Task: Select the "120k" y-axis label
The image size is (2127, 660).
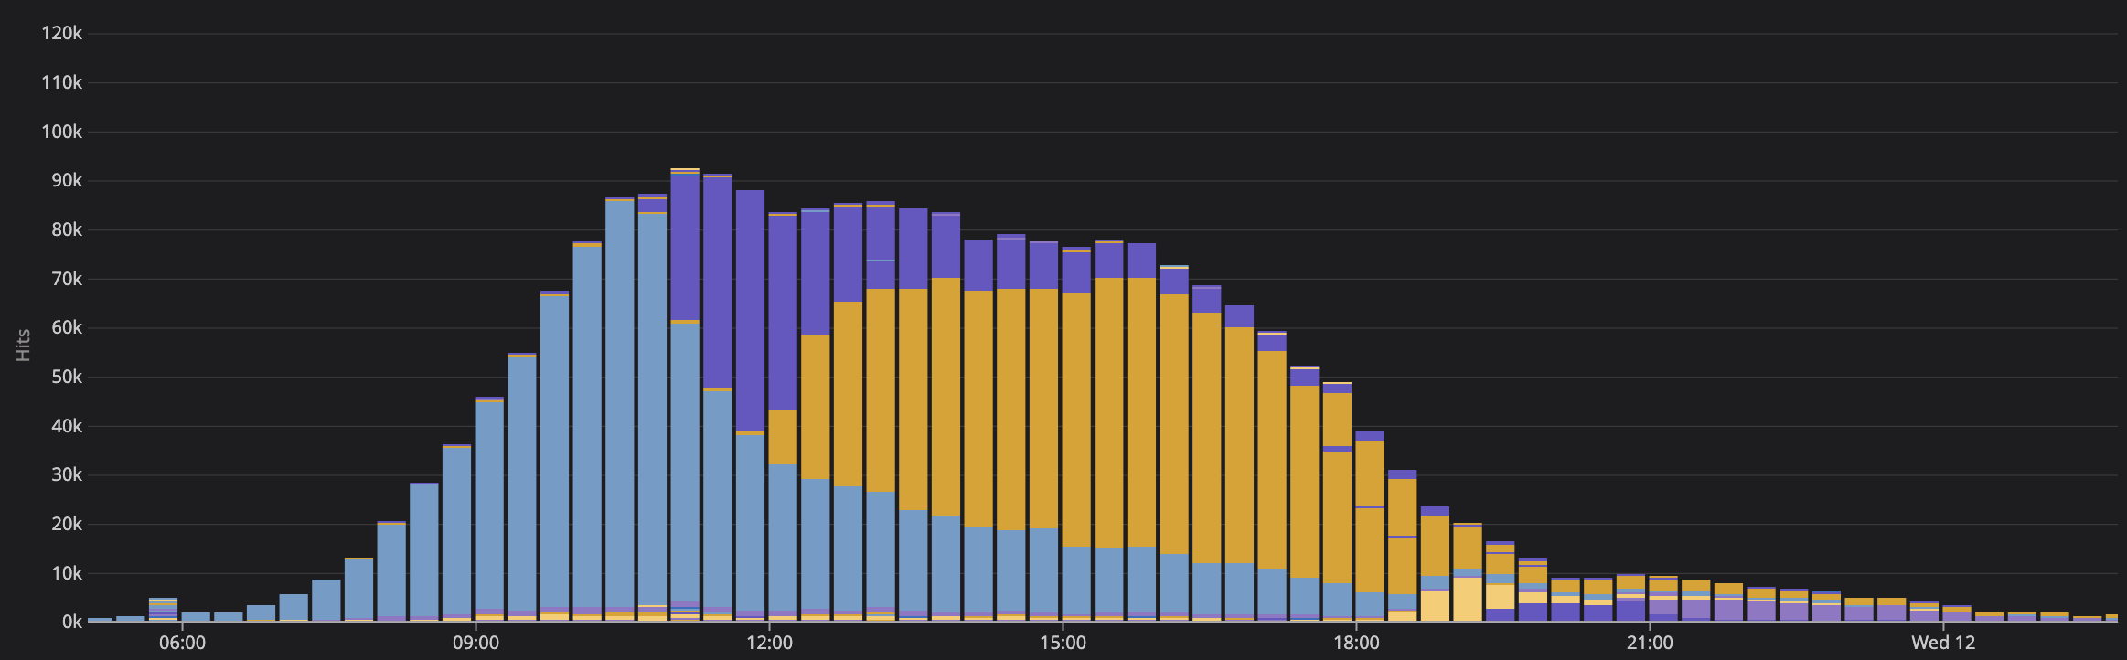Action: (x=61, y=34)
